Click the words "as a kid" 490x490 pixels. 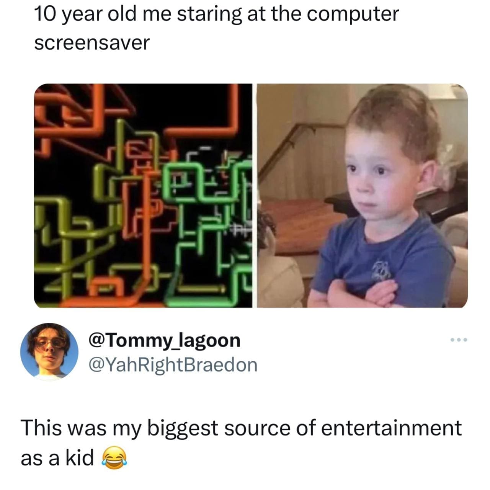(57, 458)
